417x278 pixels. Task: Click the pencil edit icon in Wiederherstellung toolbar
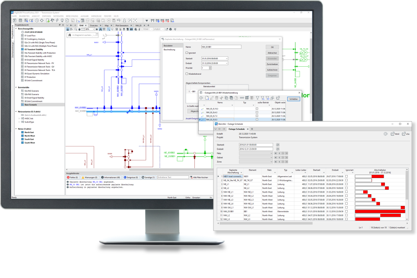click(212, 98)
